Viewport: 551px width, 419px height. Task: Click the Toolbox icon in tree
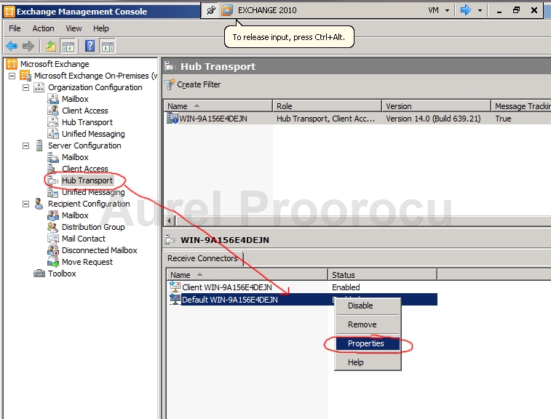[x=39, y=274]
